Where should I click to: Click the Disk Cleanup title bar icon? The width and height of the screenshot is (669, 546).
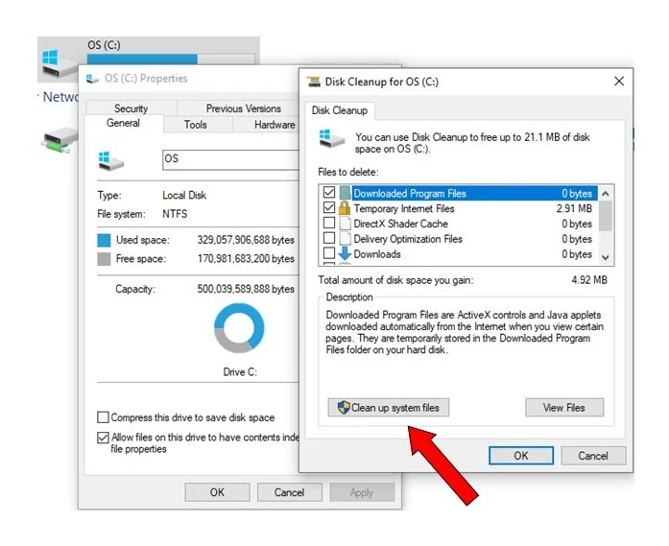[314, 82]
